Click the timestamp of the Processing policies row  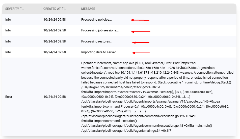point(55,20)
